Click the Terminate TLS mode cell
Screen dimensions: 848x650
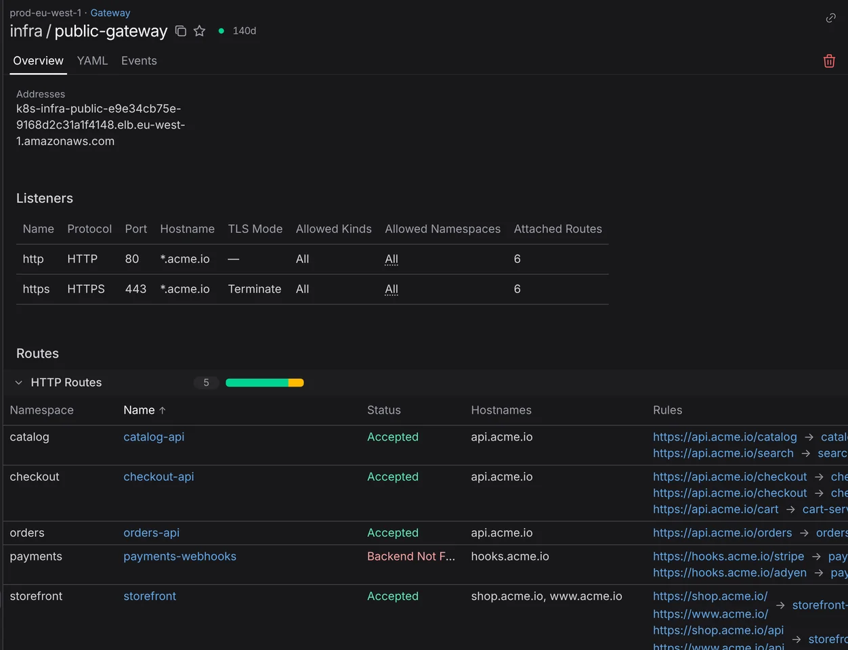click(255, 289)
